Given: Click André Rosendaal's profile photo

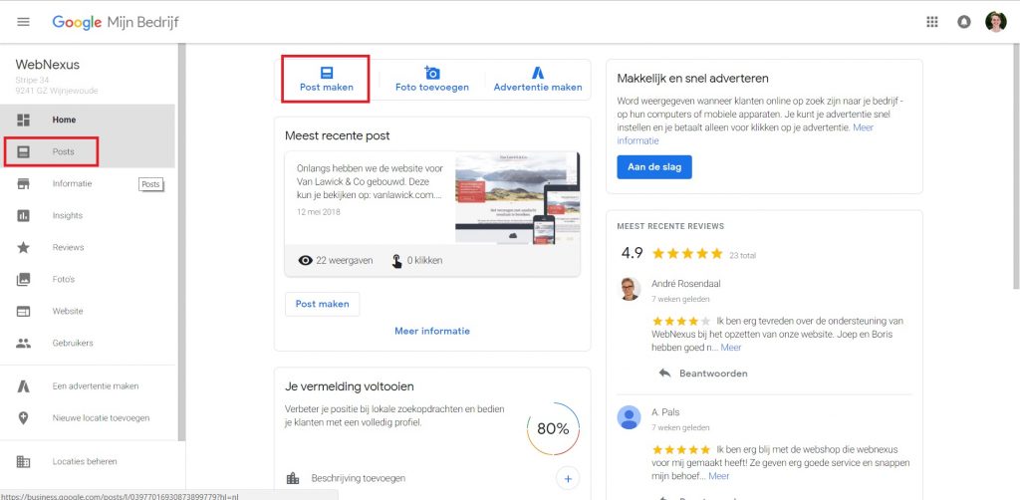Looking at the screenshot, I should click(630, 289).
